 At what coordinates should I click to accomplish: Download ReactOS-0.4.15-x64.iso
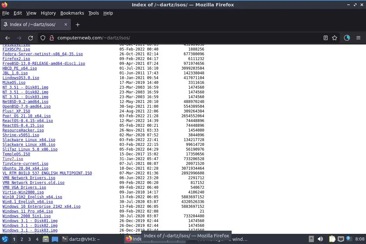click(x=28, y=121)
